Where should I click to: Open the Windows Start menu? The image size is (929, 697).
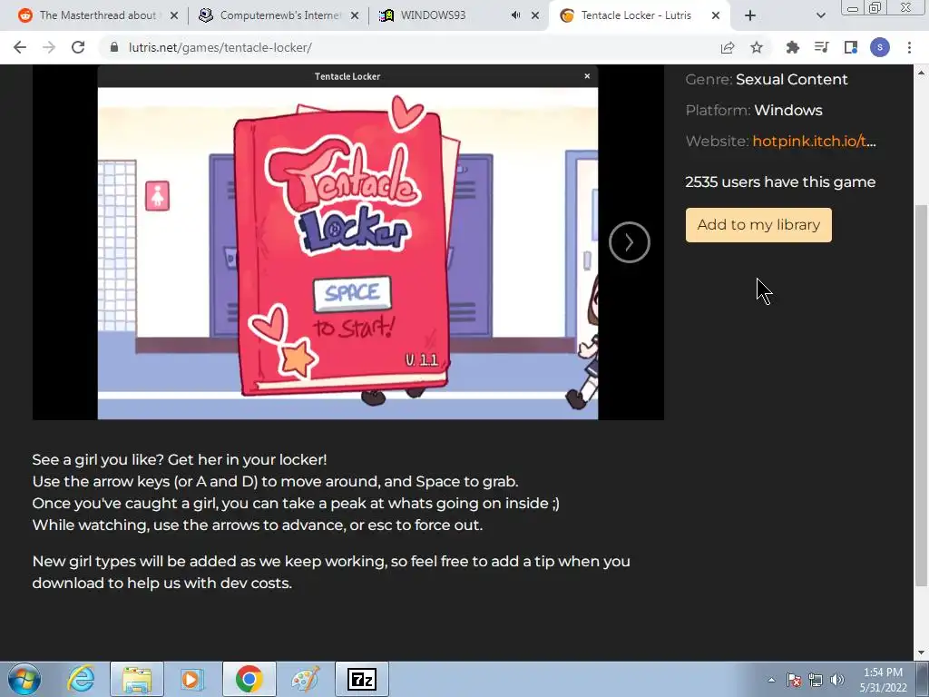point(24,679)
